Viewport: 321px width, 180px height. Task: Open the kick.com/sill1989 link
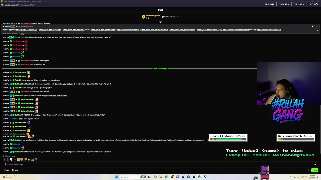click(27, 30)
